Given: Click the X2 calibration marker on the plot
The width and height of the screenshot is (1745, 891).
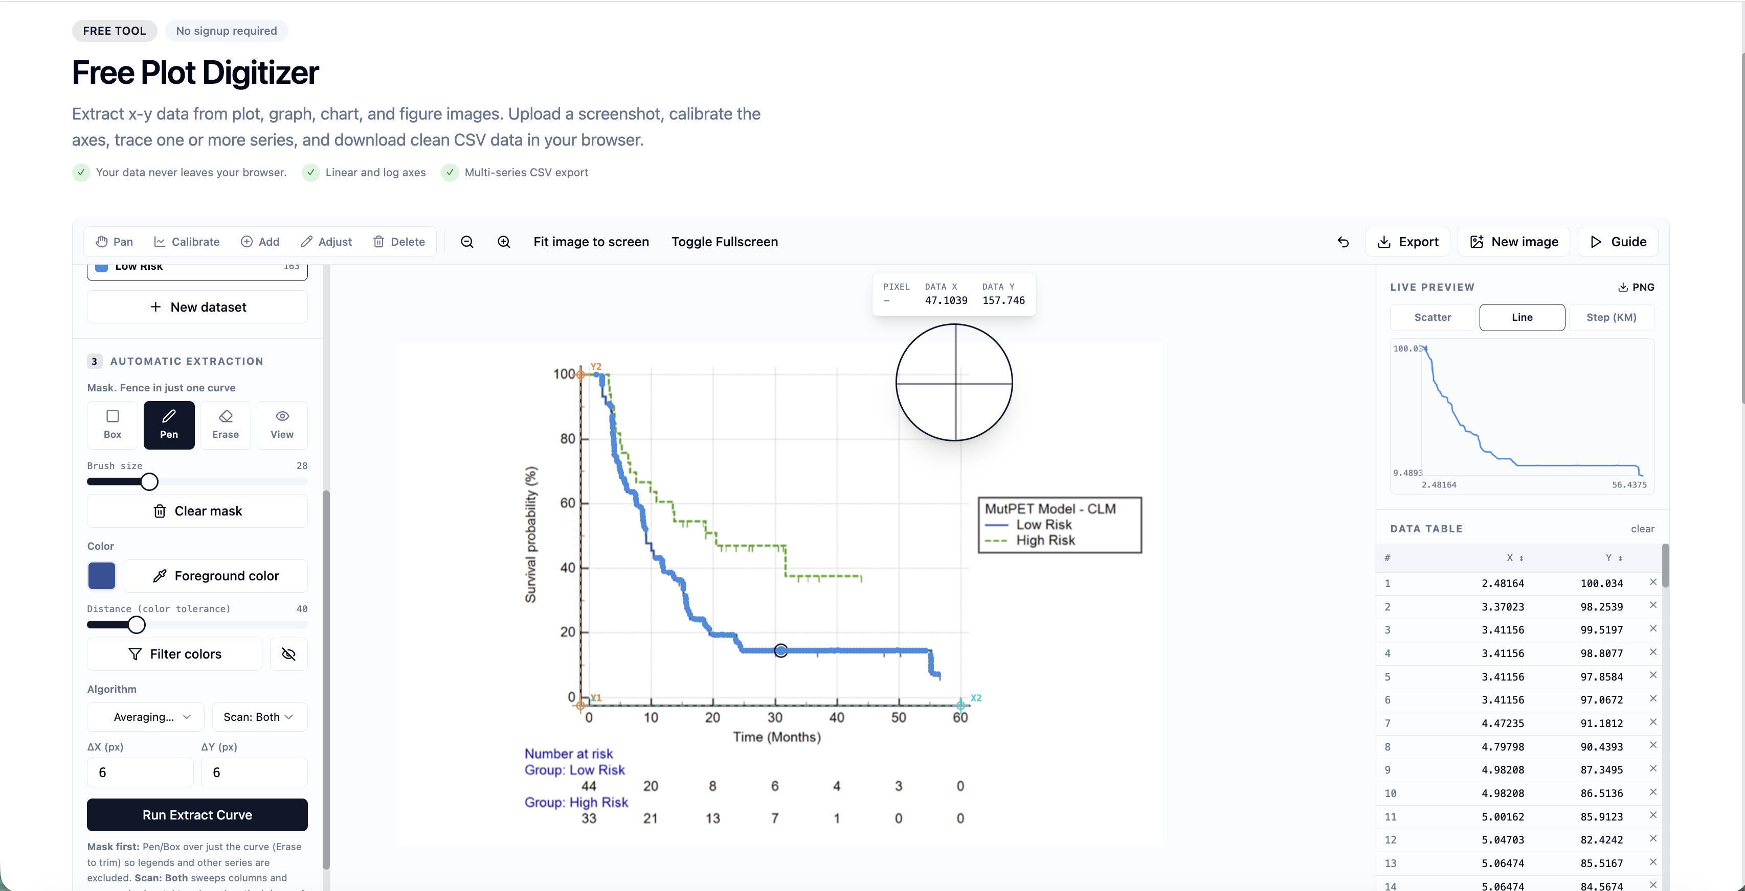Looking at the screenshot, I should tap(960, 706).
